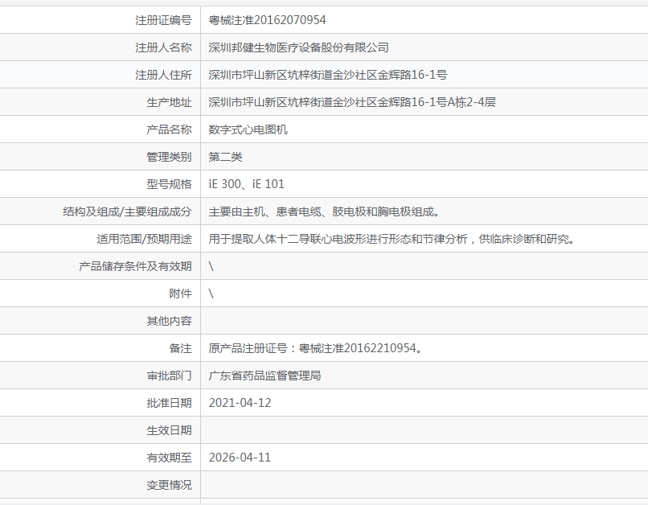Select the 适用范围/预期用途 label

pyautogui.click(x=144, y=239)
